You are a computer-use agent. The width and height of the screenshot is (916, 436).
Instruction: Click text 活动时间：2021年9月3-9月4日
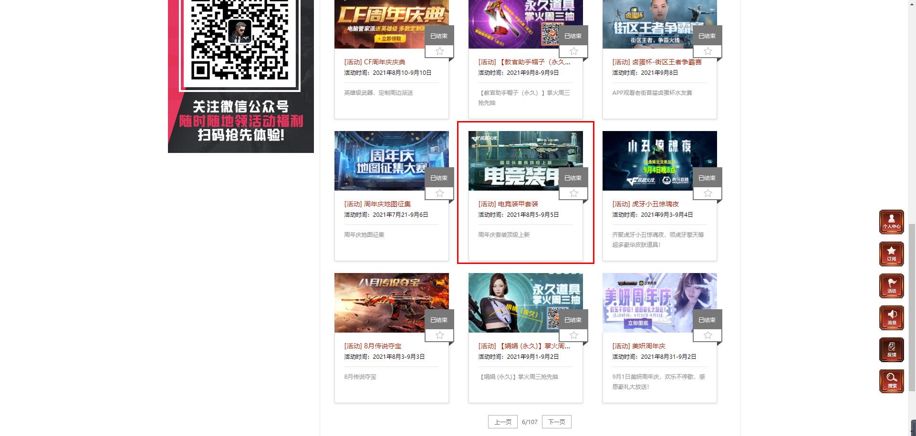(x=653, y=215)
